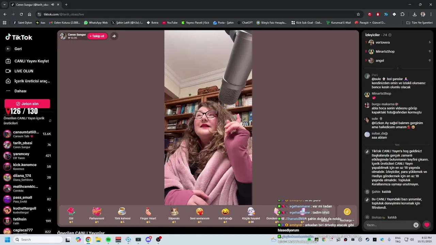Open cansumtatli0 live channel

(x=27, y=134)
